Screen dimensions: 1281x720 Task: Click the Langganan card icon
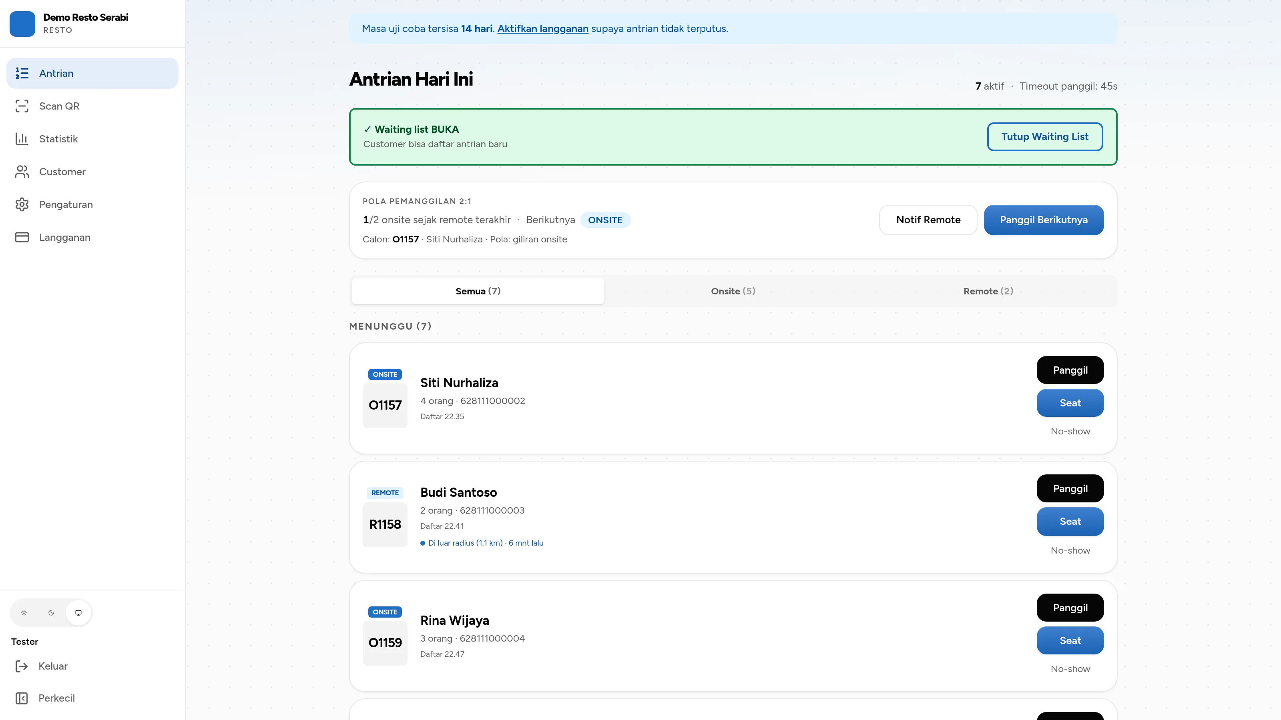point(22,237)
